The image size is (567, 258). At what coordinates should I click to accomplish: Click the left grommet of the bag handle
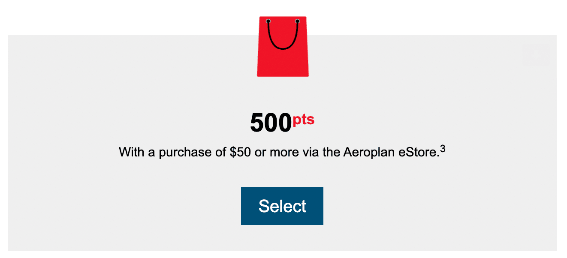coord(268,21)
